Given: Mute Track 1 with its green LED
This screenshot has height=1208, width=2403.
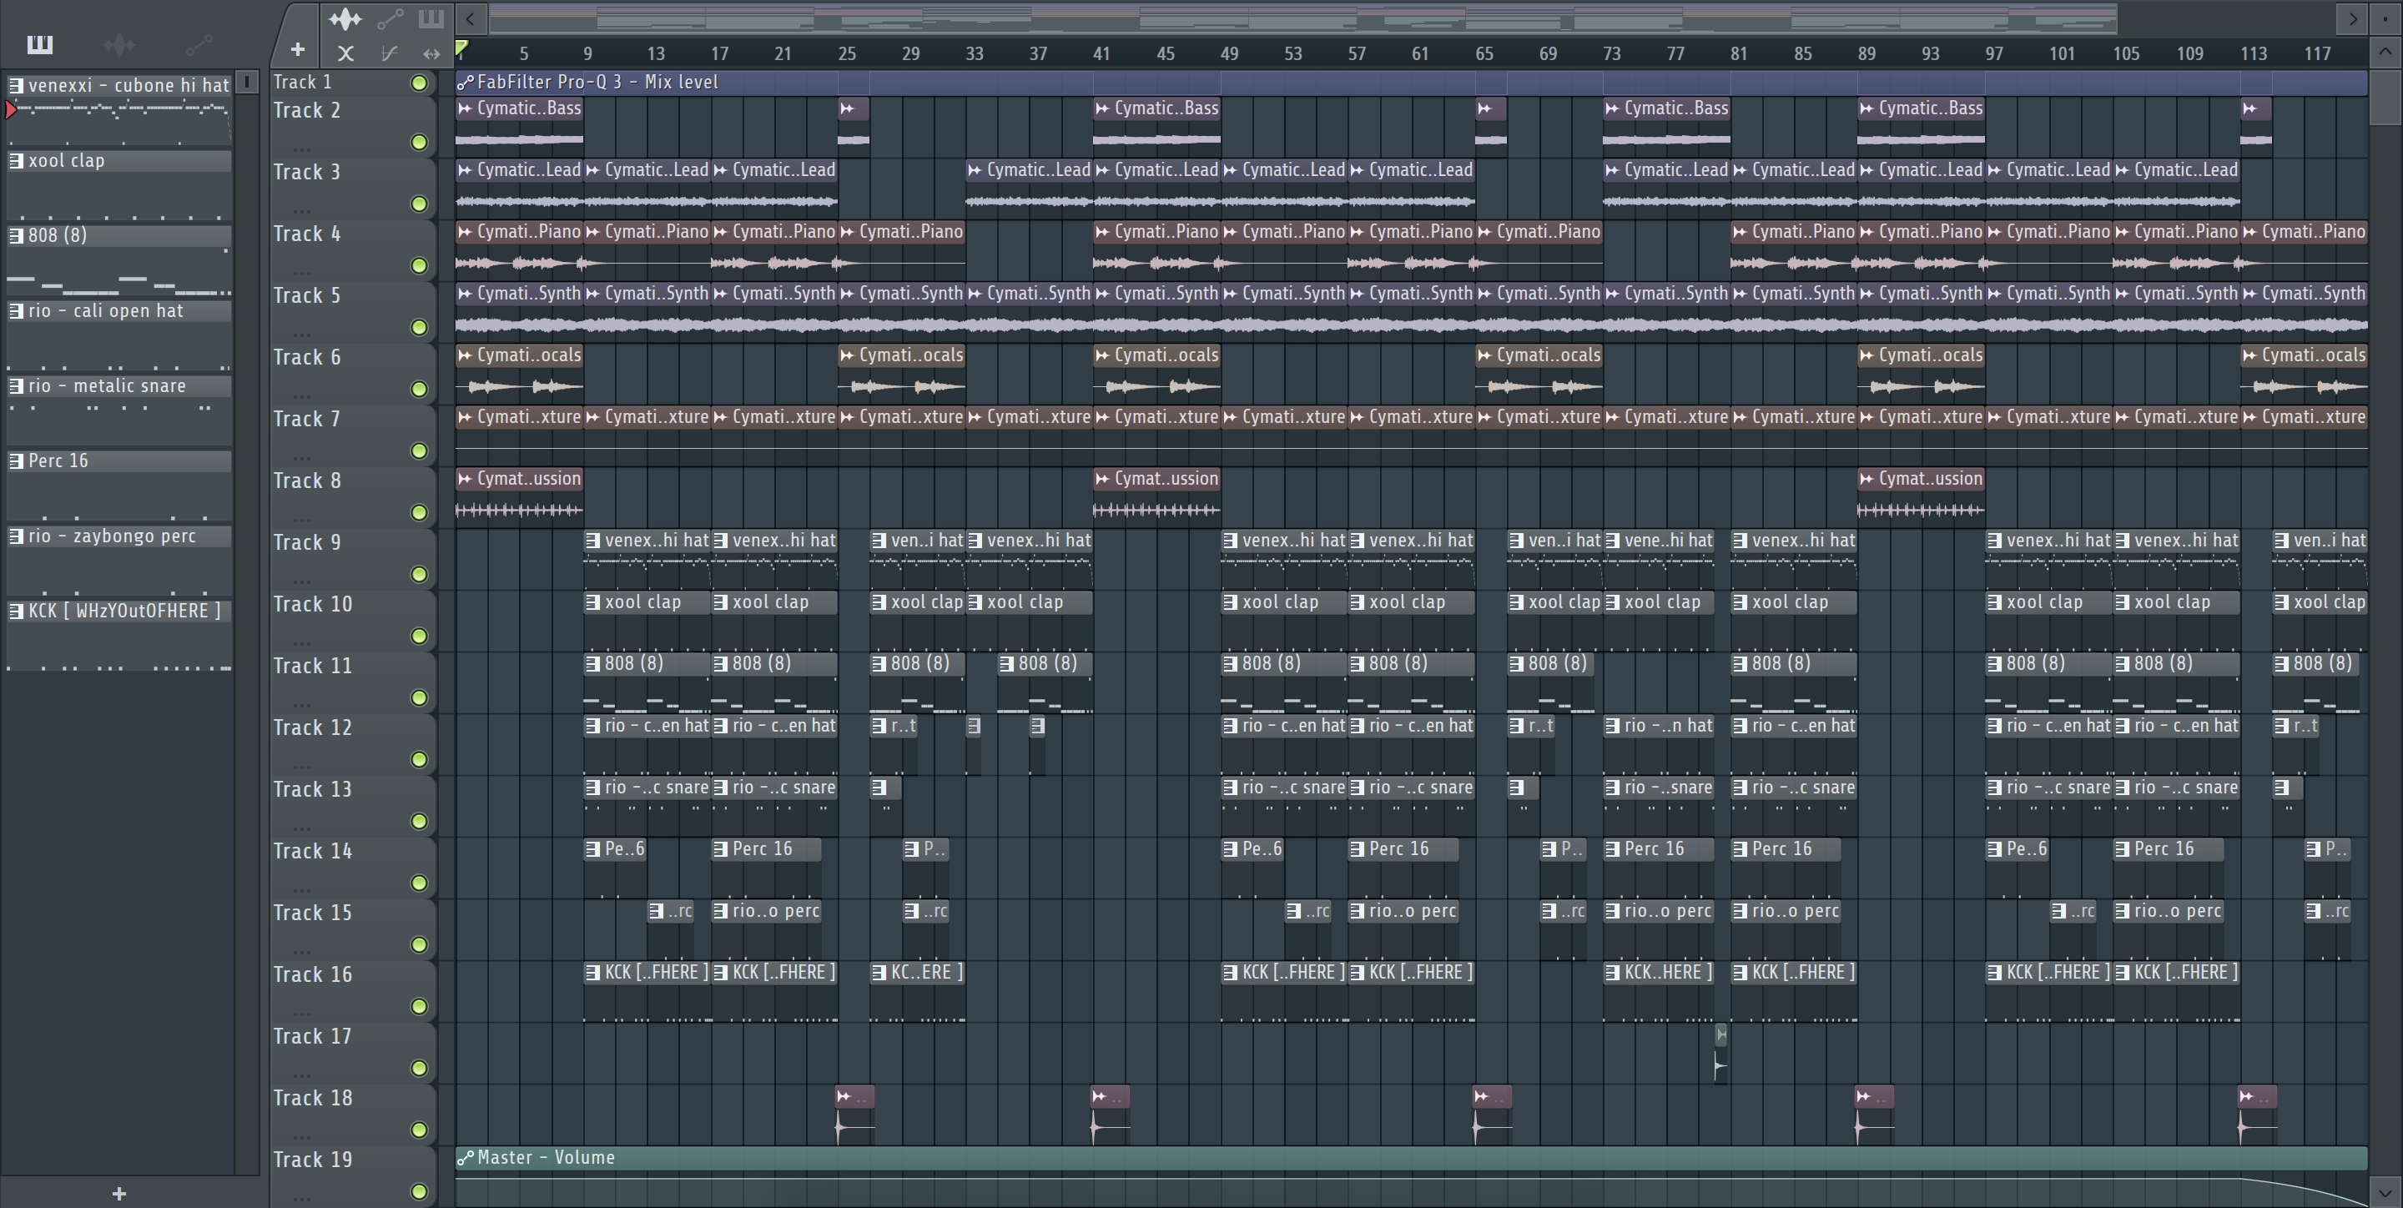Looking at the screenshot, I should pyautogui.click(x=420, y=83).
